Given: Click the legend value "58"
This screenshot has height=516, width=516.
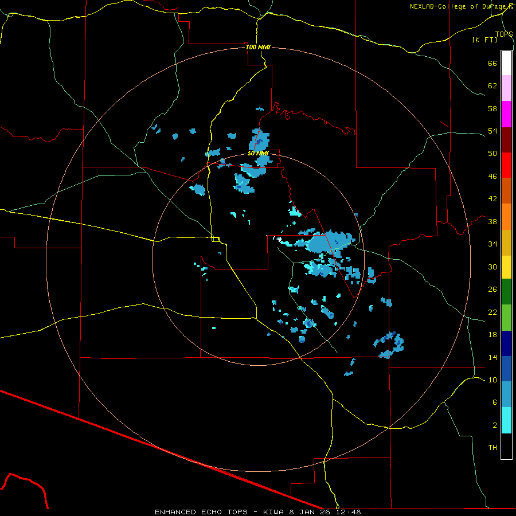Looking at the screenshot, I should (x=492, y=108).
